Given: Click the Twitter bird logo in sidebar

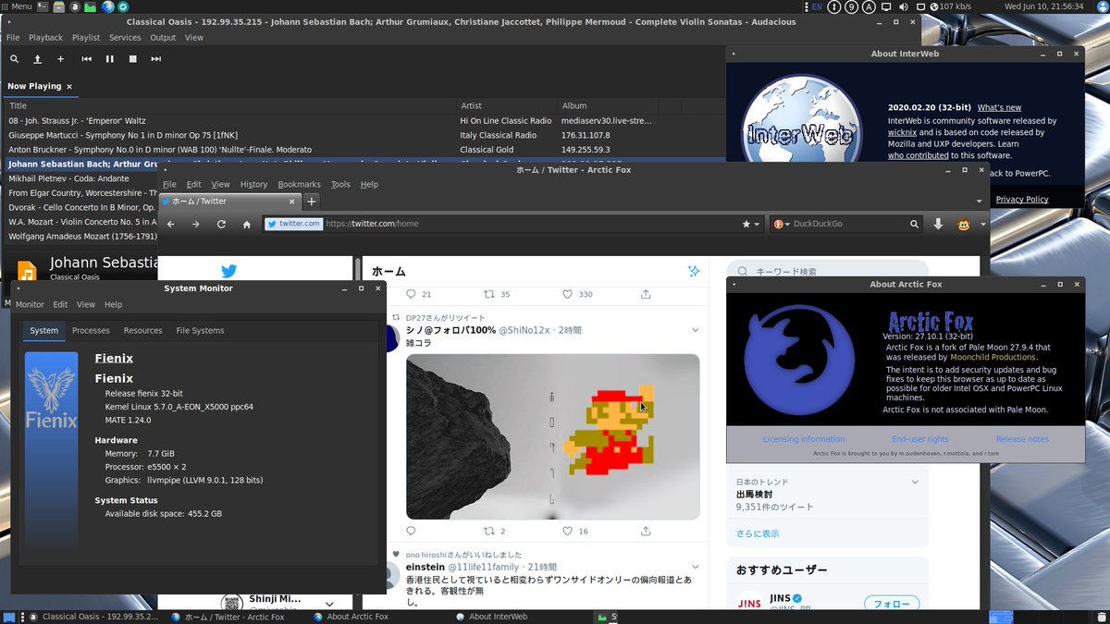Looking at the screenshot, I should (x=228, y=271).
